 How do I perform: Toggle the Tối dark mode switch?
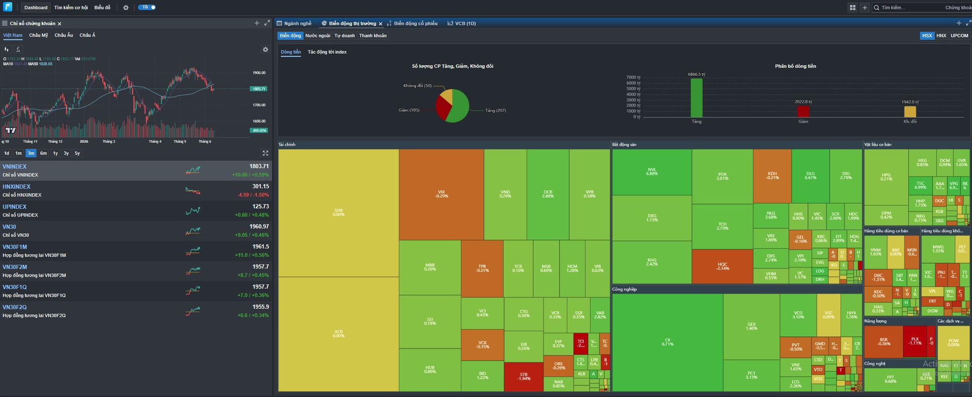(x=147, y=7)
